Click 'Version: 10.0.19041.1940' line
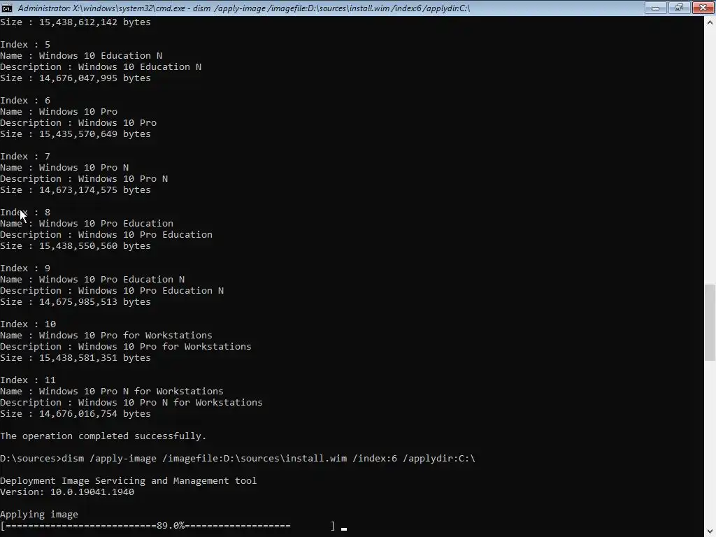Viewport: 716px width, 537px height. click(67, 492)
